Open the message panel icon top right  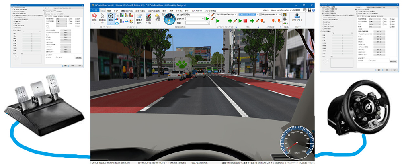point(305,10)
